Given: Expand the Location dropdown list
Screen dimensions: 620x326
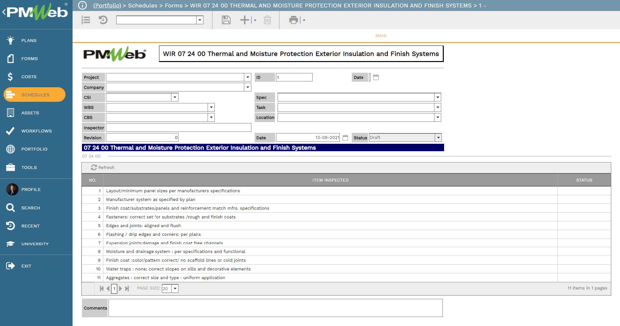Looking at the screenshot, I should pyautogui.click(x=438, y=118).
